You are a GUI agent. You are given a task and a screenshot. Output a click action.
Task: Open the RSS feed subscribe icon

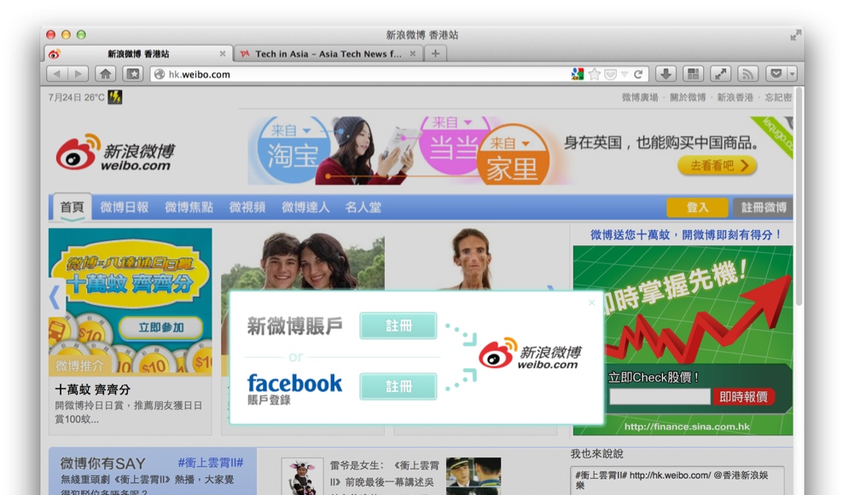(x=747, y=74)
